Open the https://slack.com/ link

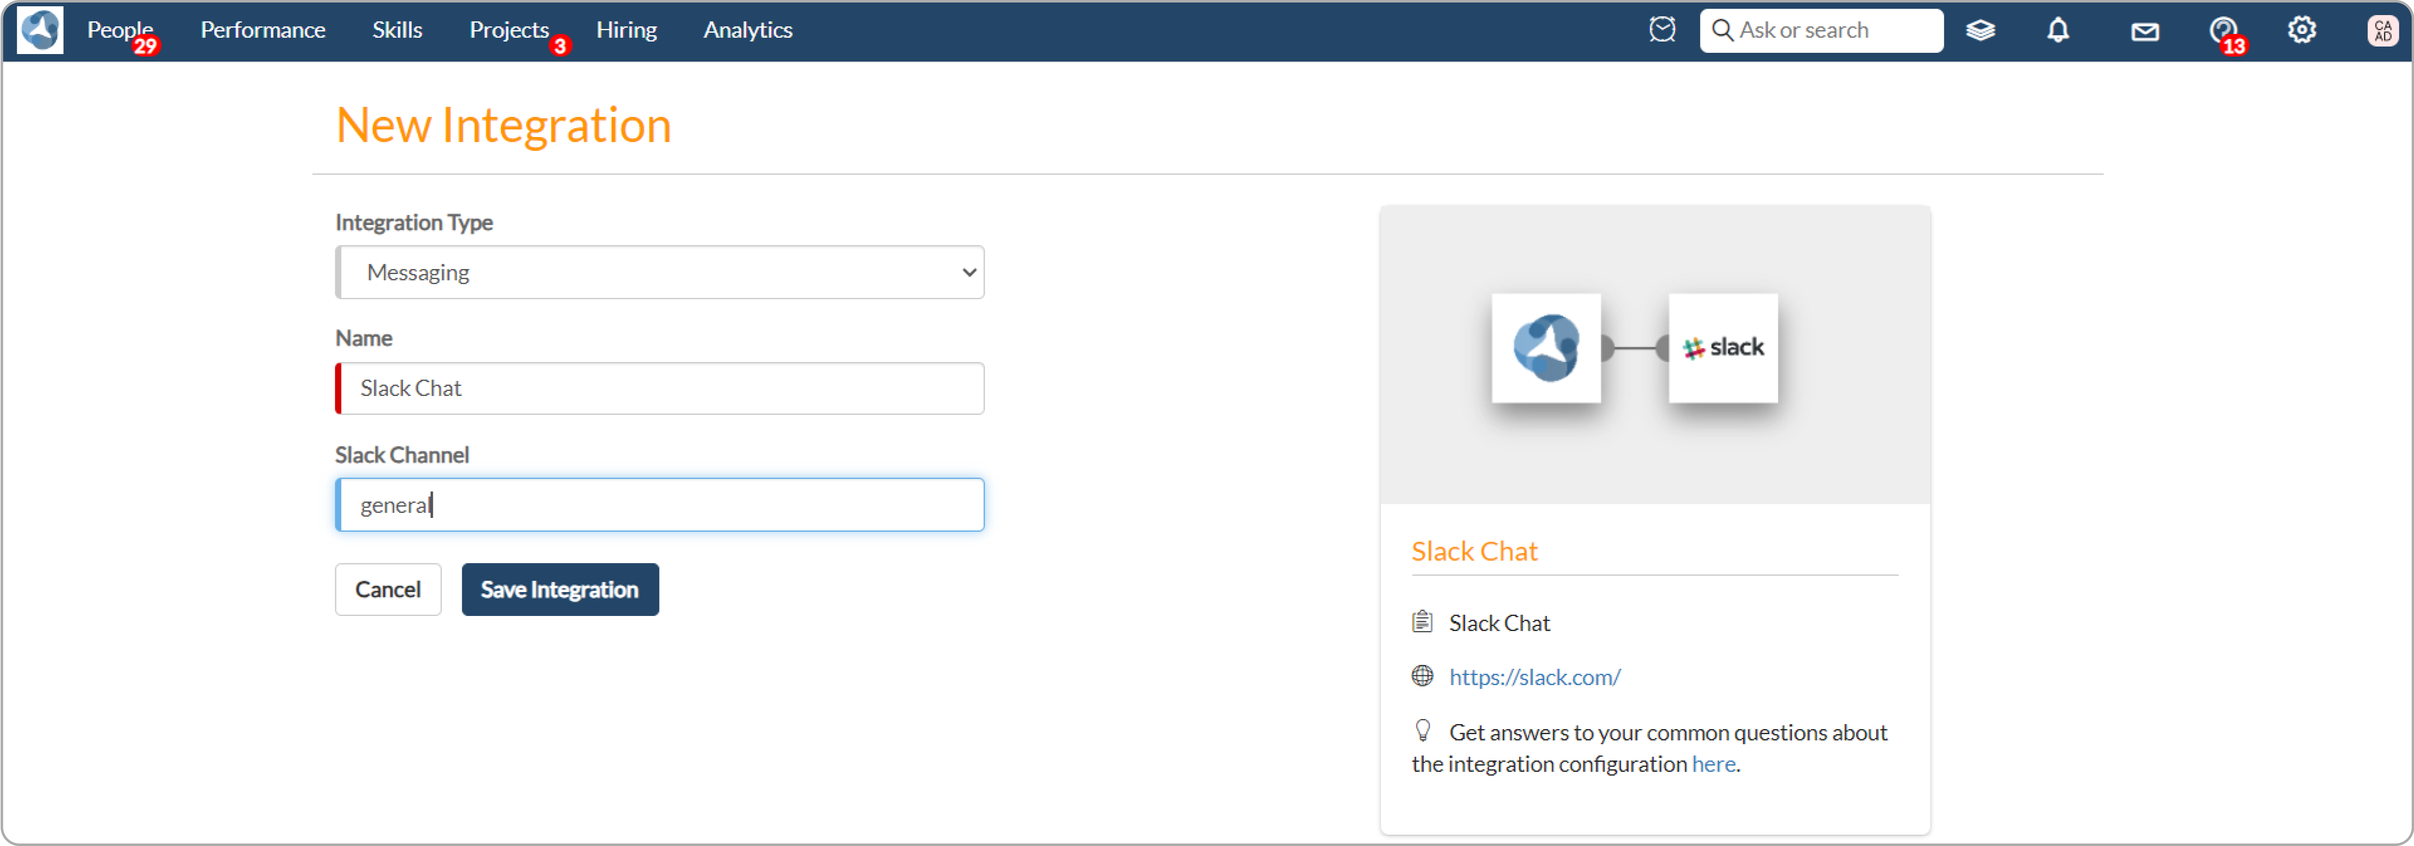(1534, 676)
